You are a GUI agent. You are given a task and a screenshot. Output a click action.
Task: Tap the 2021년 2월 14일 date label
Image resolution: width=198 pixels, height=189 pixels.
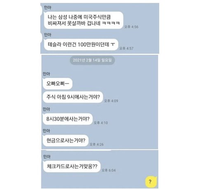(x=92, y=60)
